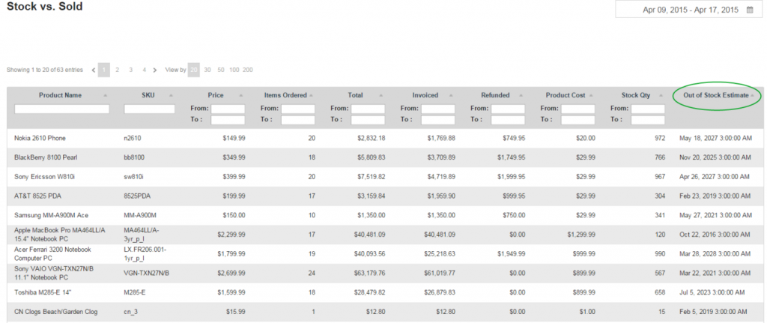The image size is (767, 323).
Task: Click the Stock Qty column header text
Action: [x=636, y=95]
